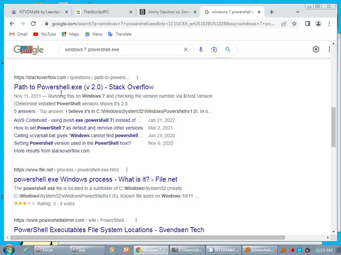Share this page from the address bar

tap(284, 24)
